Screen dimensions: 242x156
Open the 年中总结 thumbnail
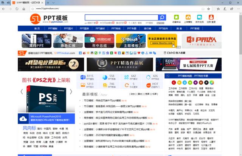pos(99,41)
